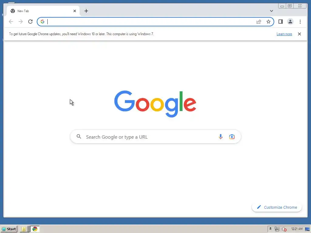Click the show desktop tray icon

(307, 229)
